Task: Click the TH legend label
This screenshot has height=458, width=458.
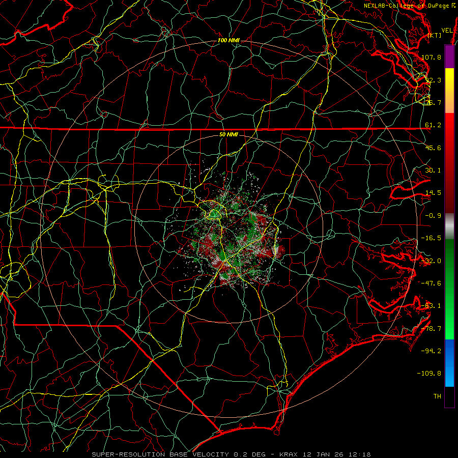Action: tap(437, 396)
